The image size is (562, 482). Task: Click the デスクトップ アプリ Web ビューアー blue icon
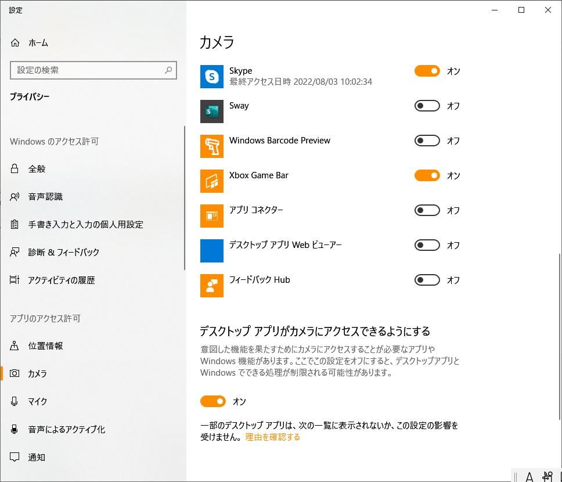pos(212,251)
